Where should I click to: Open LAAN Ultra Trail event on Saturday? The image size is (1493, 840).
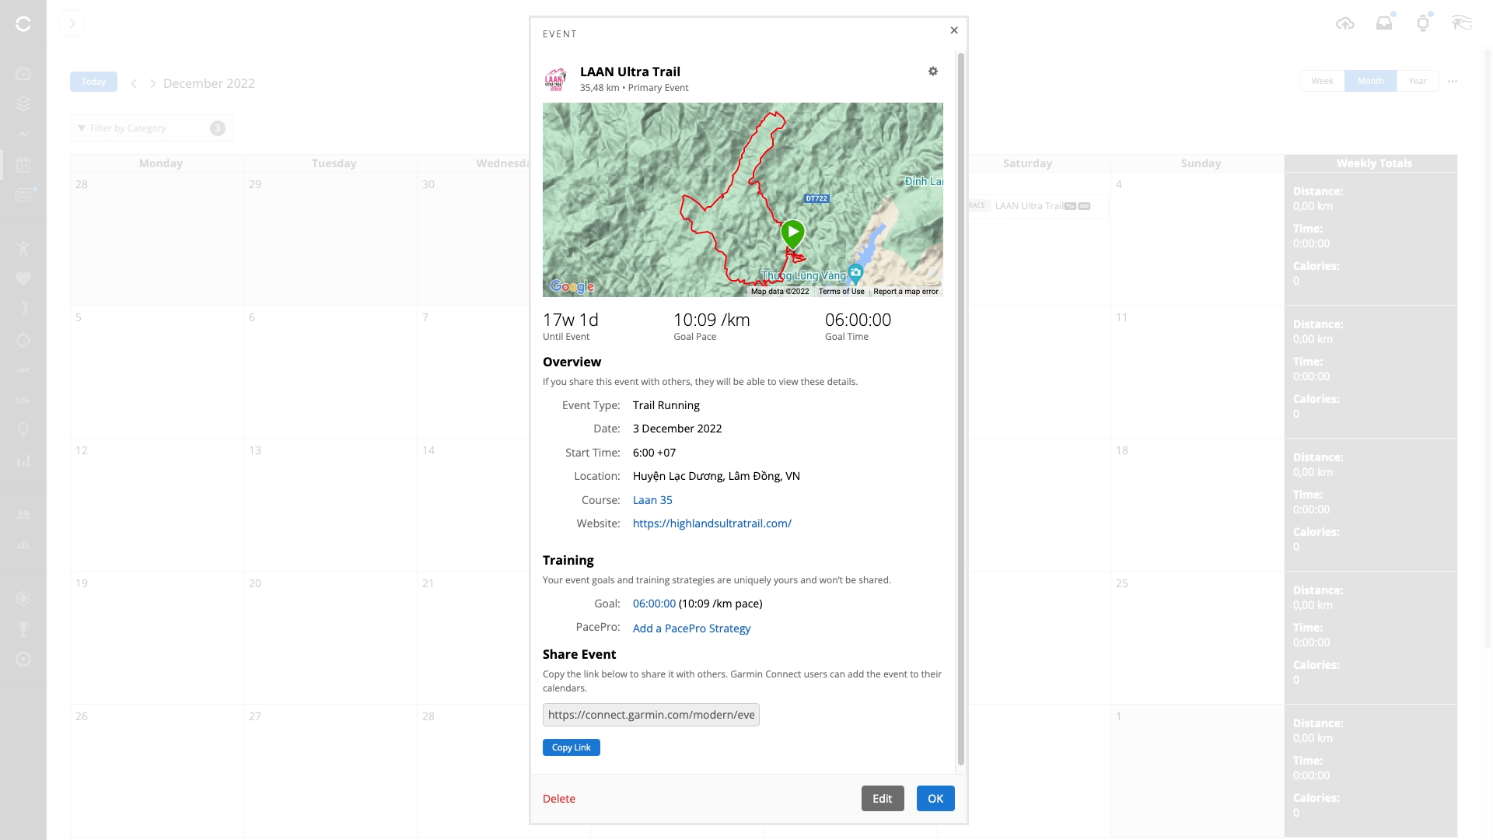tap(1030, 206)
